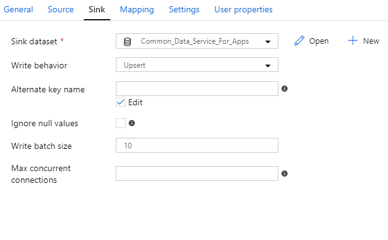The image size is (388, 240).
Task: Click the Write batch size field
Action: click(197, 145)
